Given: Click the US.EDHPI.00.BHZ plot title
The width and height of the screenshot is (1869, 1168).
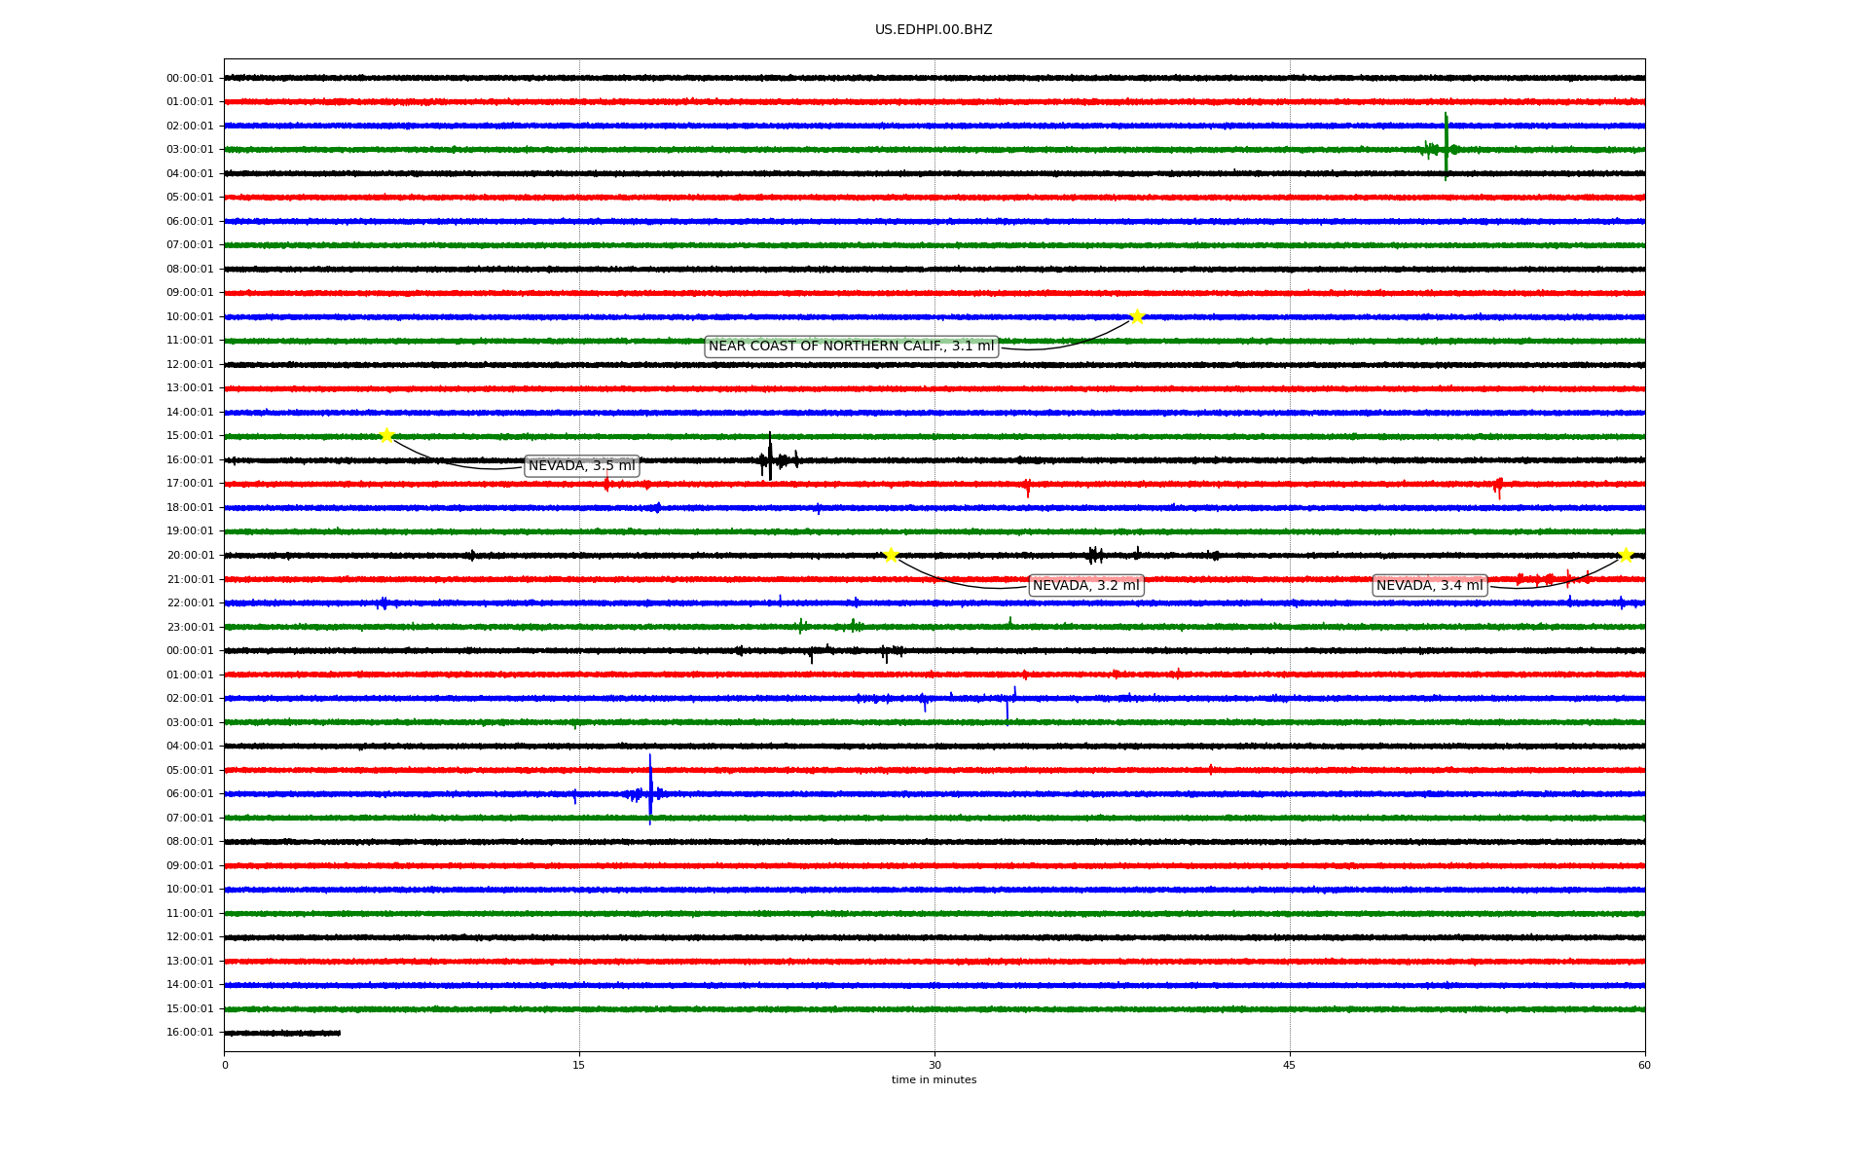Looking at the screenshot, I should point(934,30).
